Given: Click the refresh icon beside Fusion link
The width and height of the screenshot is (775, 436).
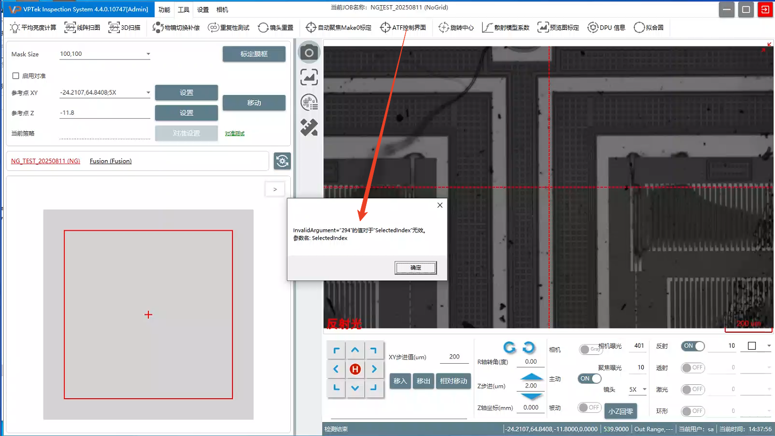Looking at the screenshot, I should point(282,161).
